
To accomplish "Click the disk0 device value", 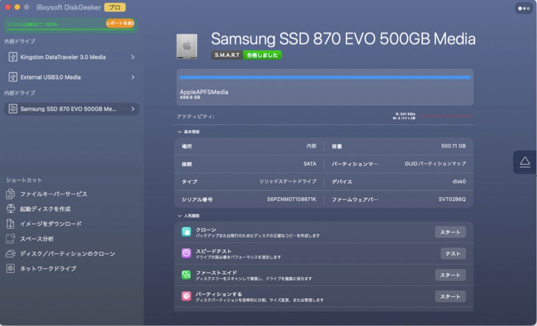I will pyautogui.click(x=459, y=181).
